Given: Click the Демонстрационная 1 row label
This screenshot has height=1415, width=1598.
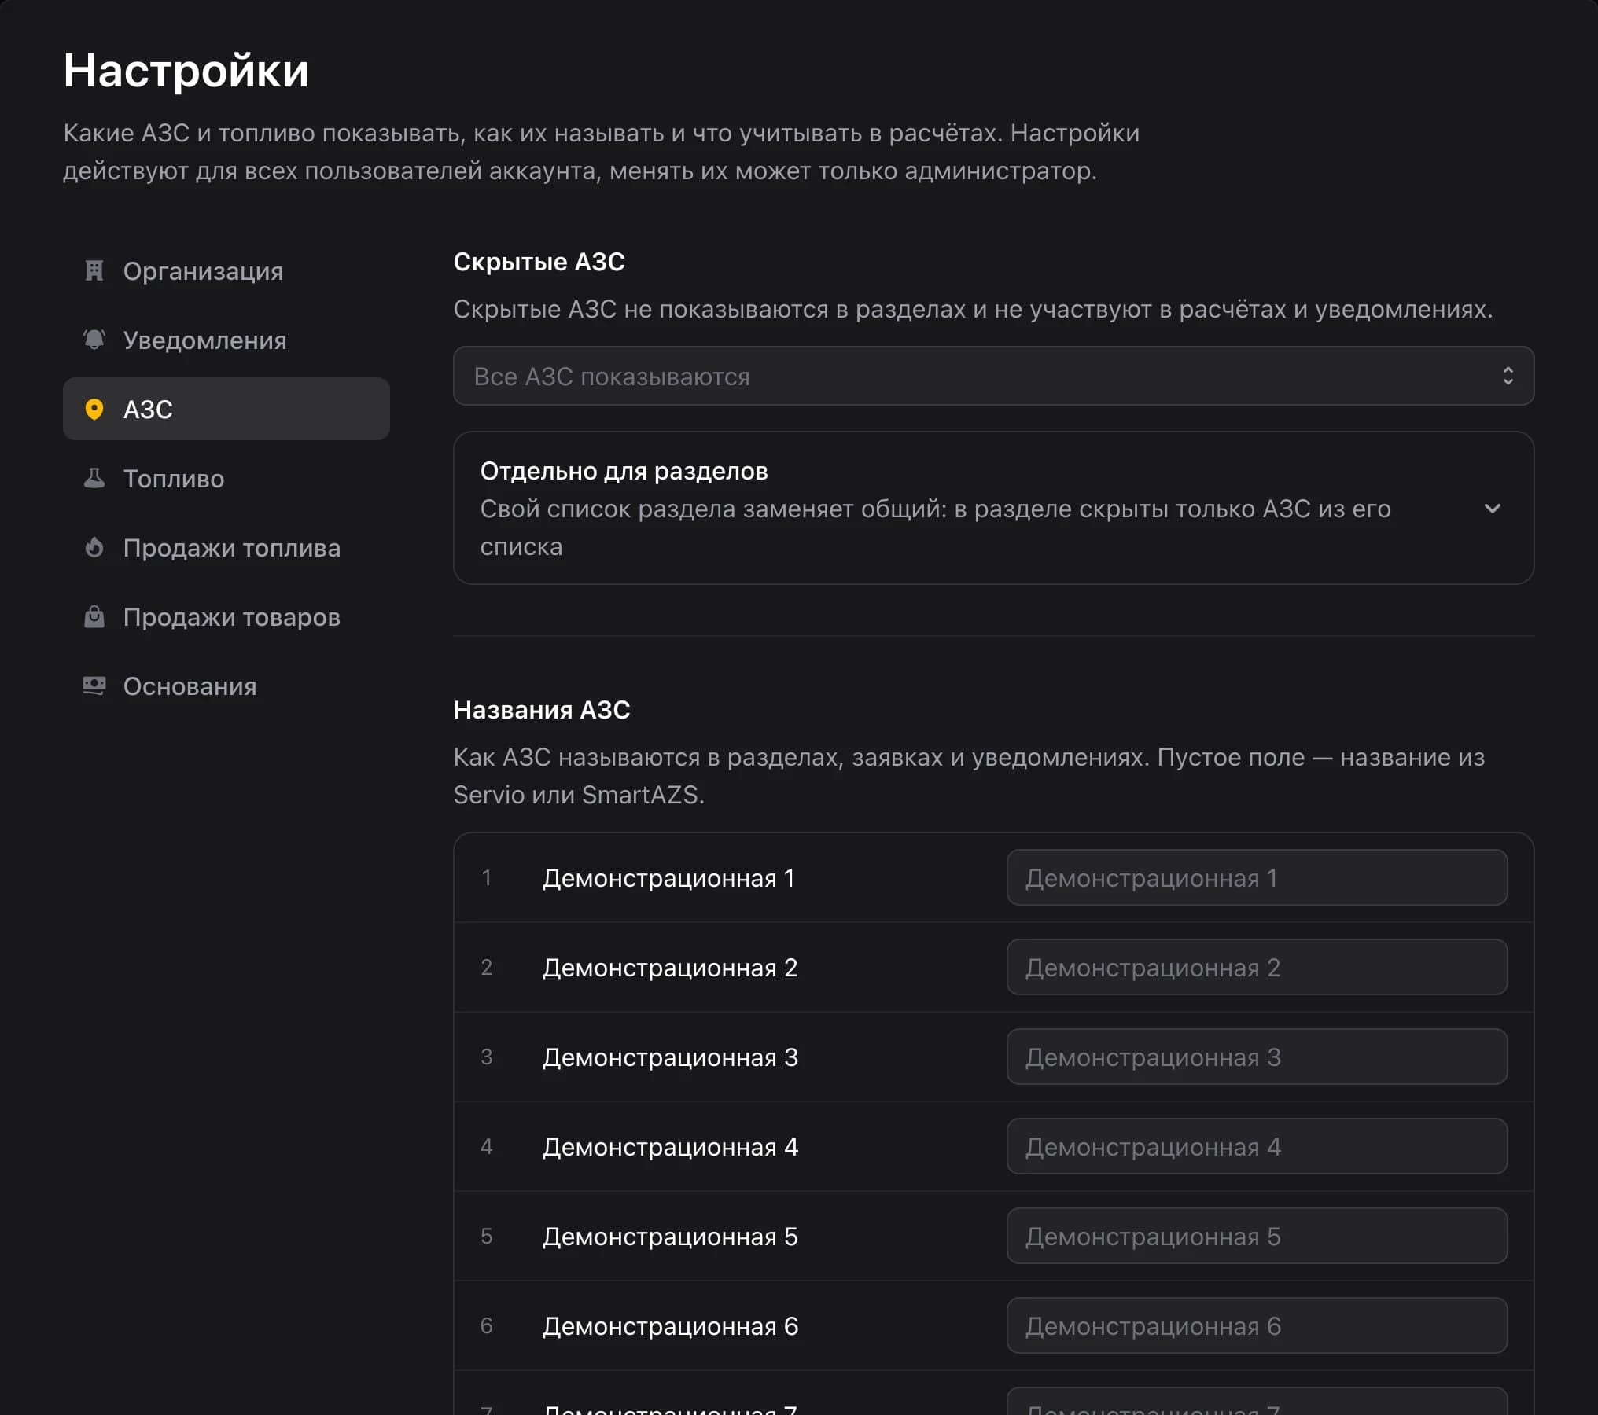Looking at the screenshot, I should coord(668,878).
